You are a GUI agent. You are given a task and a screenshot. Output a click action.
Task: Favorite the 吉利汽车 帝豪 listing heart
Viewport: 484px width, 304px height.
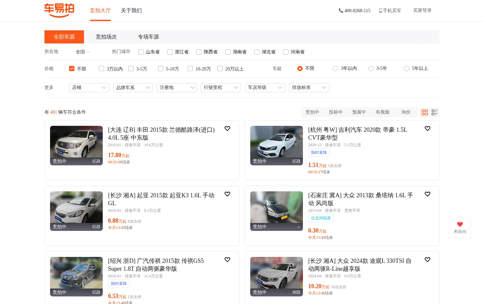pos(427,128)
